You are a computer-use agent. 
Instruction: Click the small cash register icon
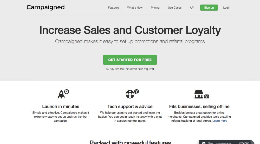pos(206,96)
